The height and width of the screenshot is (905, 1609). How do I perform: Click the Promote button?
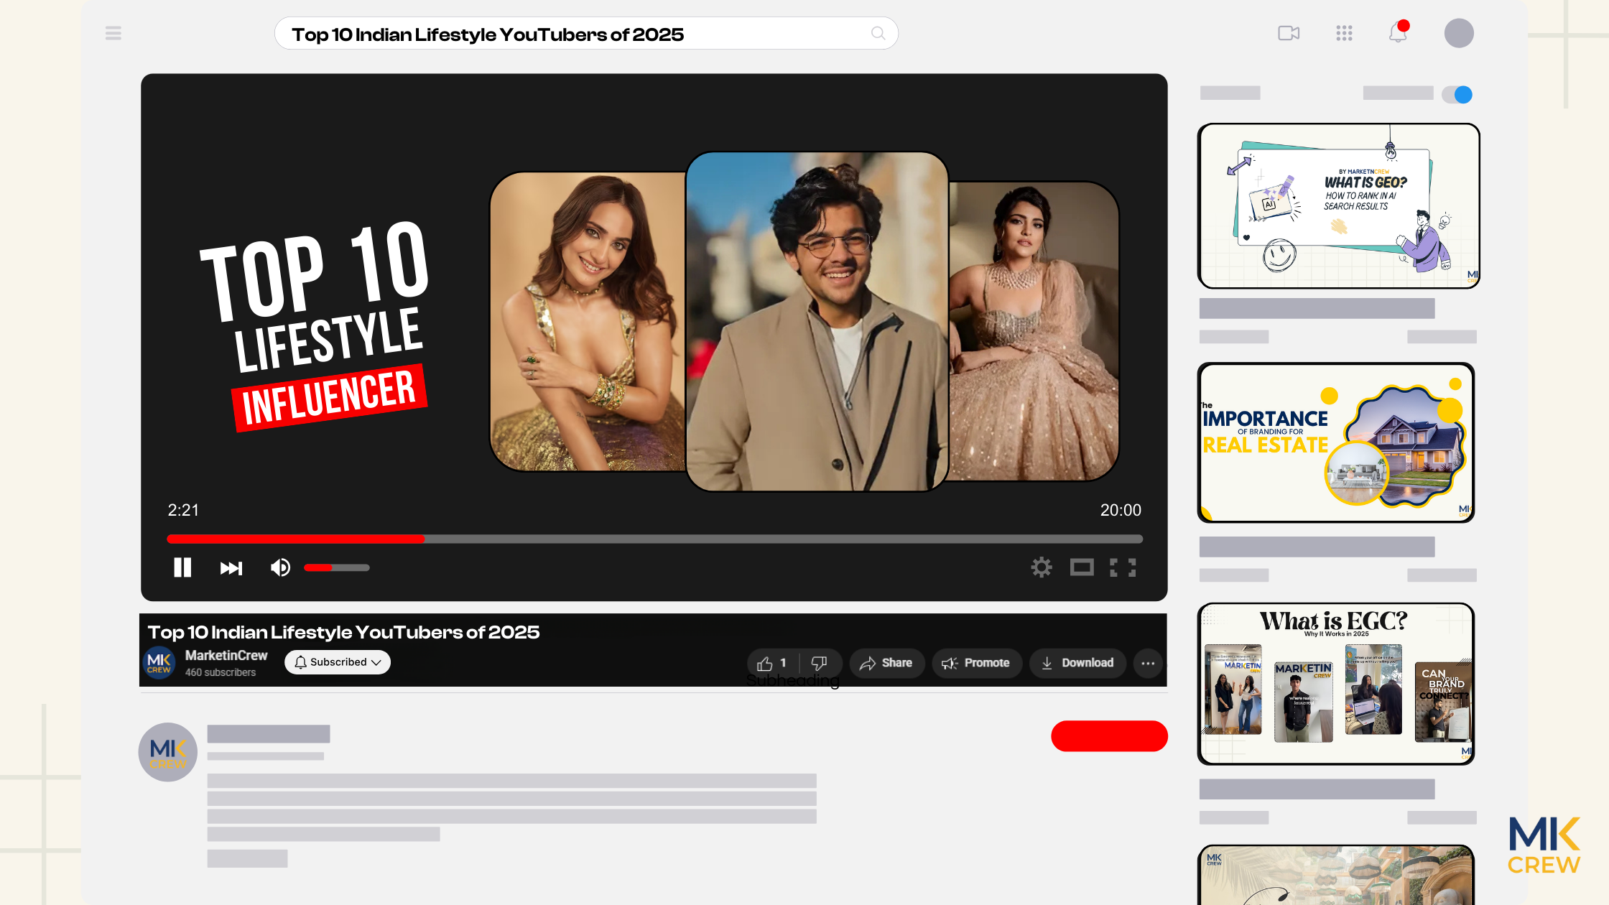pos(976,663)
